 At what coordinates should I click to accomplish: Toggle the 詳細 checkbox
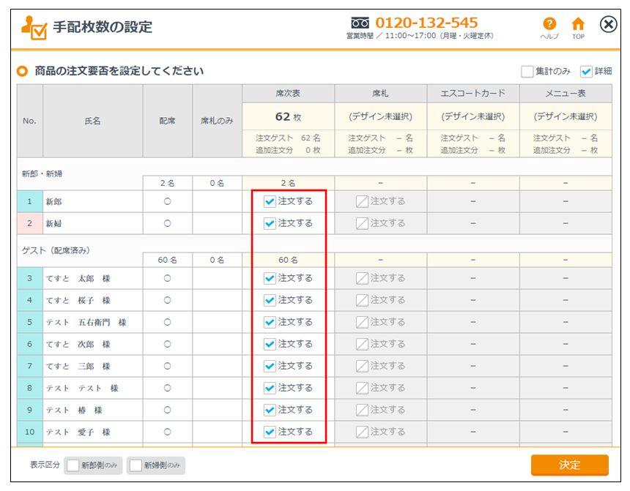point(586,72)
